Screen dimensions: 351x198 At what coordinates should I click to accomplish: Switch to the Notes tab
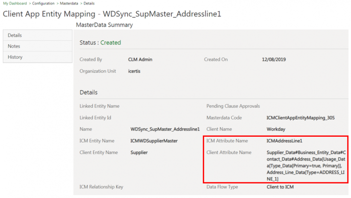click(14, 46)
